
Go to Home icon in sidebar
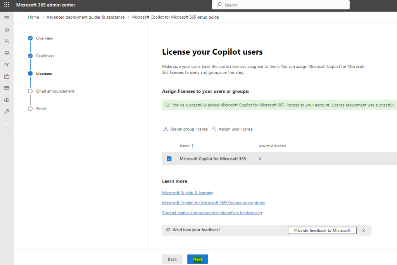pos(7,29)
